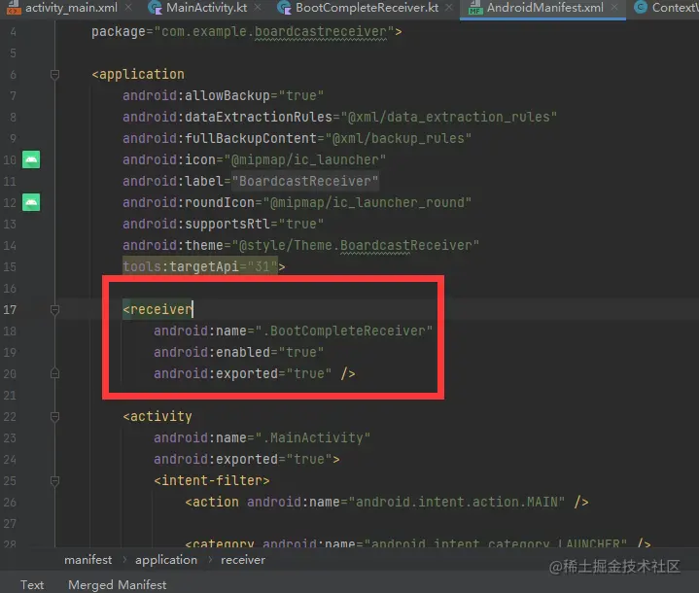Image resolution: width=699 pixels, height=593 pixels.
Task: Click the Kotlin file icon on MainActivity.kt tab
Action: pyautogui.click(x=156, y=8)
